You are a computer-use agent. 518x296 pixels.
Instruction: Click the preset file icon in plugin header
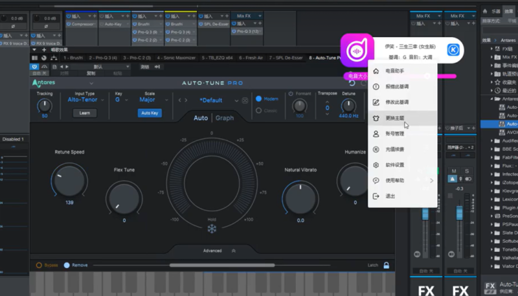(x=55, y=67)
